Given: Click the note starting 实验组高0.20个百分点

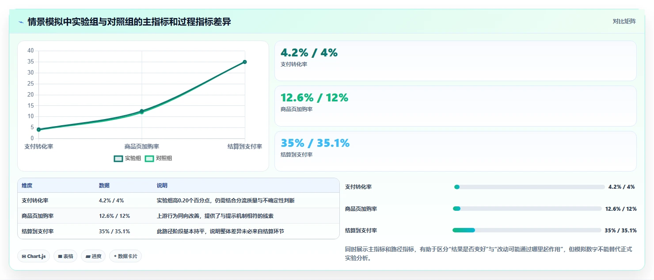Looking at the screenshot, I should (225, 201).
